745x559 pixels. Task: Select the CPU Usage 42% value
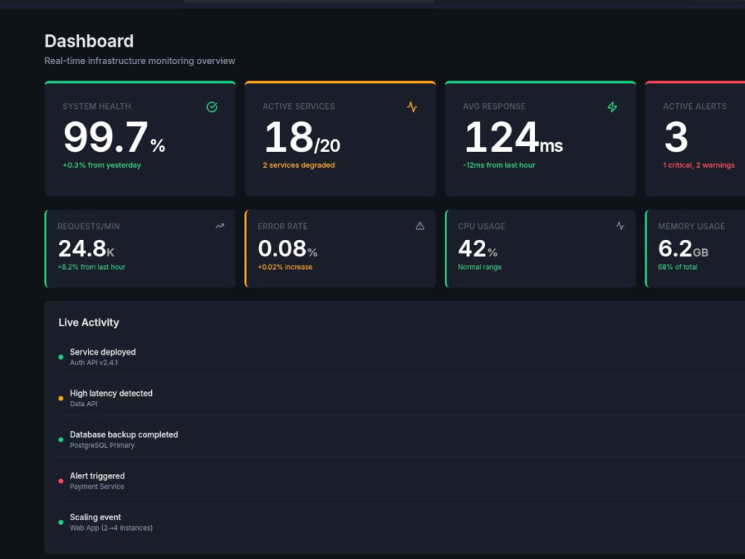click(478, 249)
